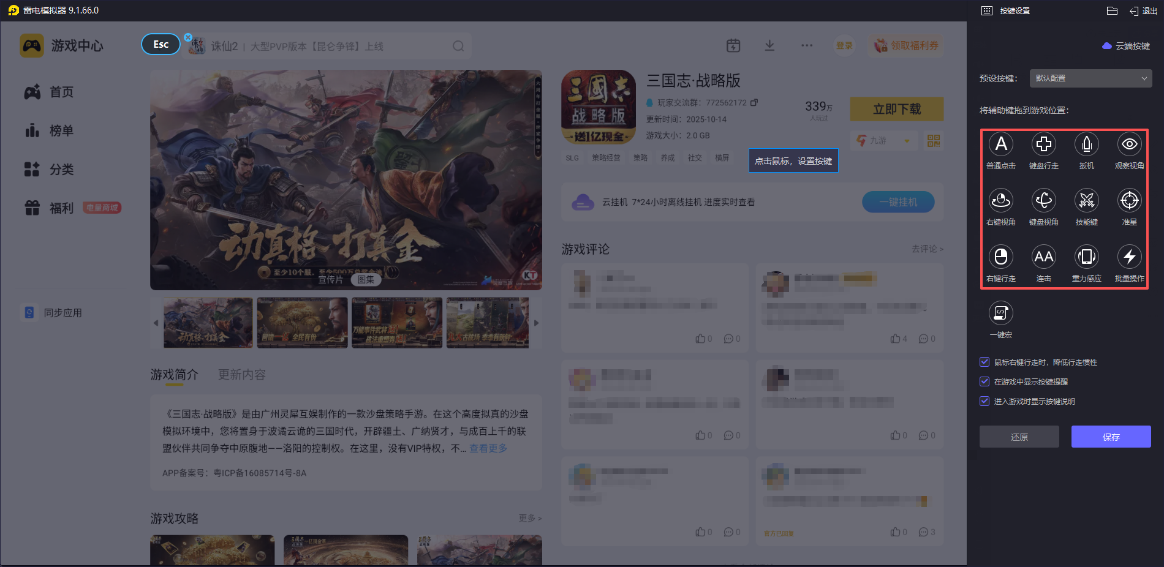Open the three-dot more menu
Viewport: 1164px width, 567px height.
click(807, 45)
